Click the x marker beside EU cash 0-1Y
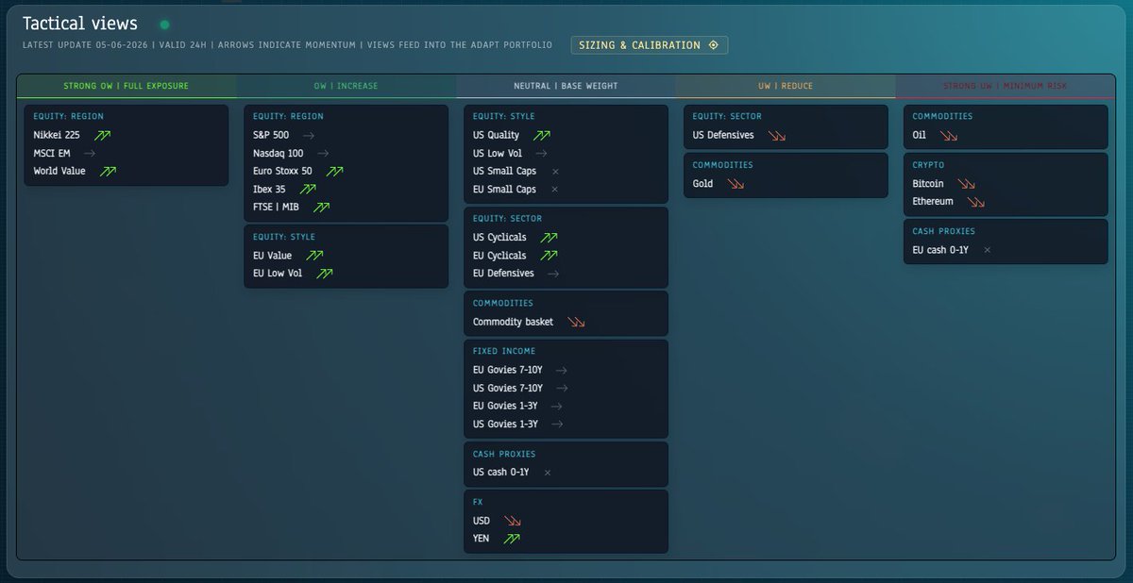 click(988, 250)
